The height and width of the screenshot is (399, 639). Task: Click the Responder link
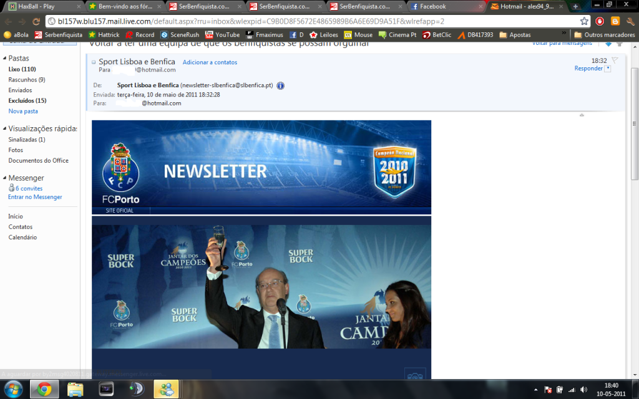point(588,69)
